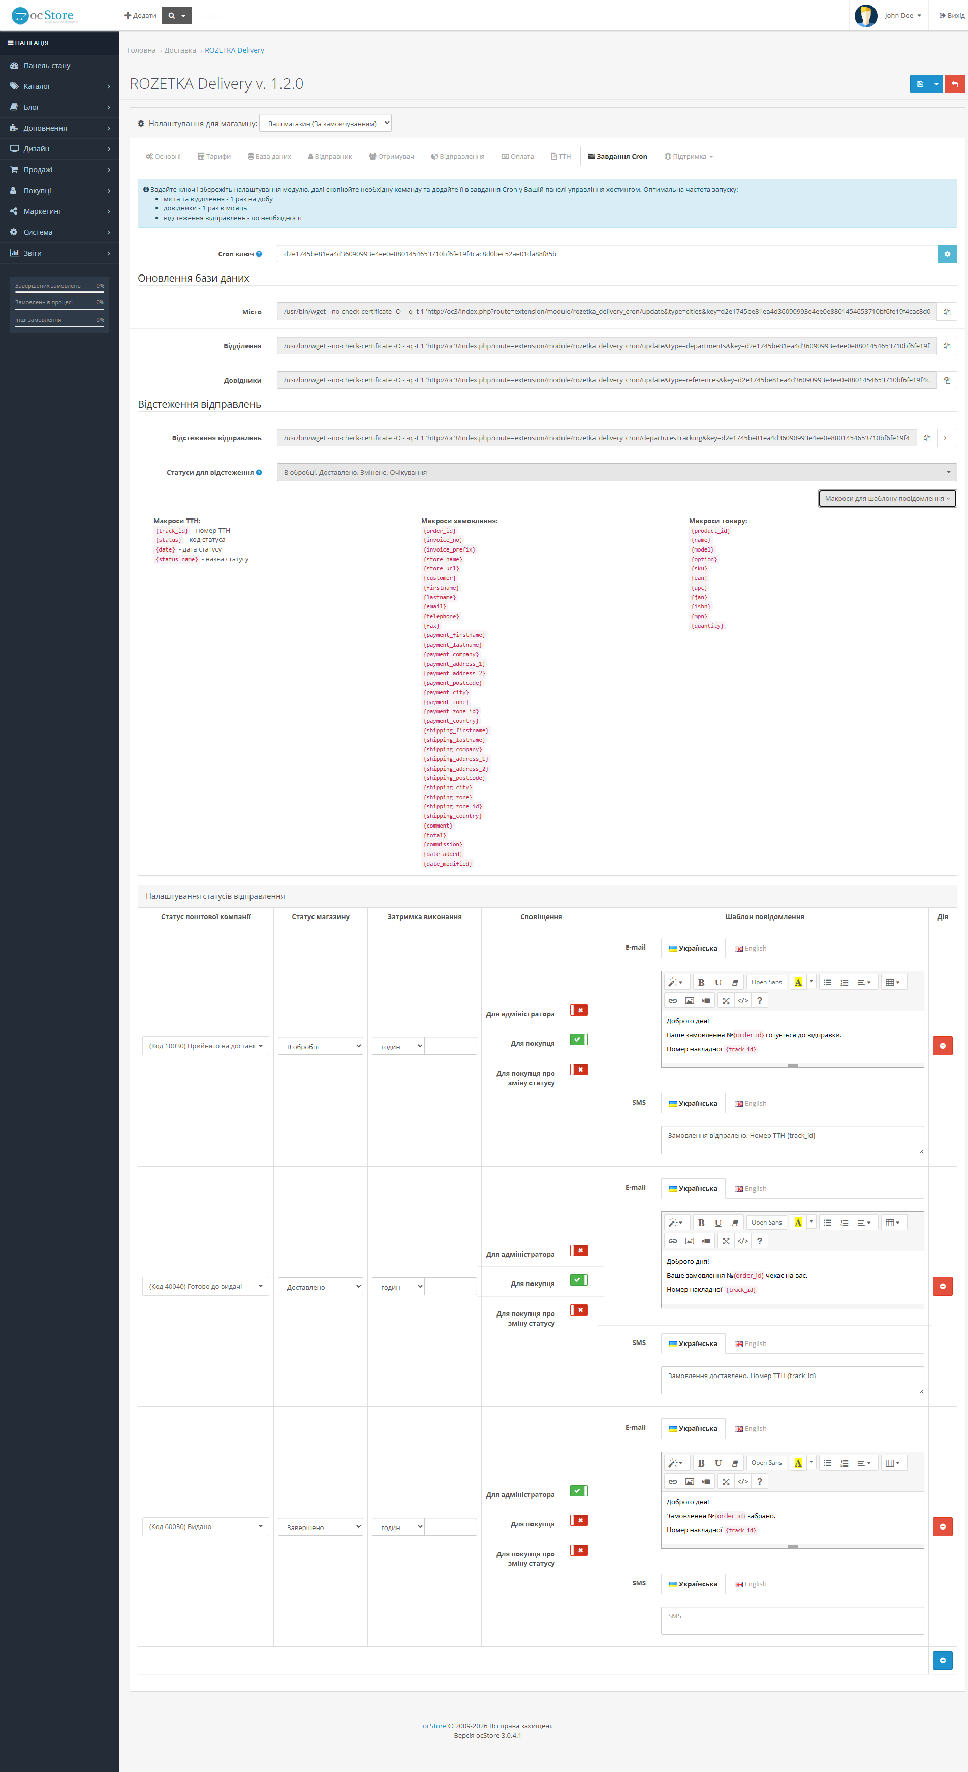Open text color swatch in first e-mail editor
The height and width of the screenshot is (1772, 968).
(x=798, y=982)
